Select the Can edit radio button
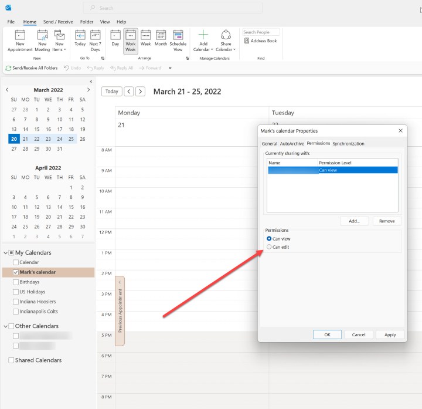The image size is (422, 409). (269, 247)
